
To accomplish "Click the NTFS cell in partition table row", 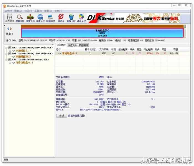I will point(104,53).
